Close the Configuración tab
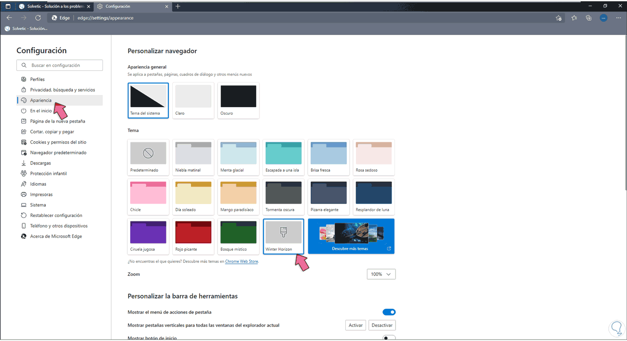 [167, 6]
